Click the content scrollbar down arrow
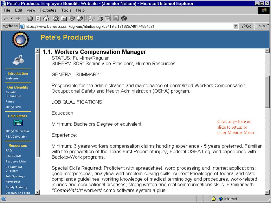Viewport: 271px width, 203px height. (267, 192)
